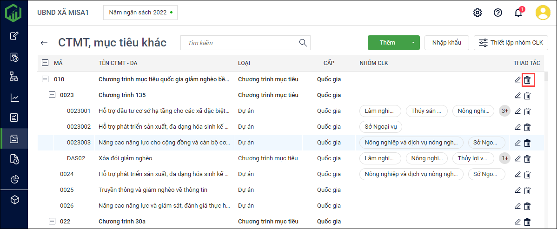Delete row 0023003 with trash icon

click(527, 143)
